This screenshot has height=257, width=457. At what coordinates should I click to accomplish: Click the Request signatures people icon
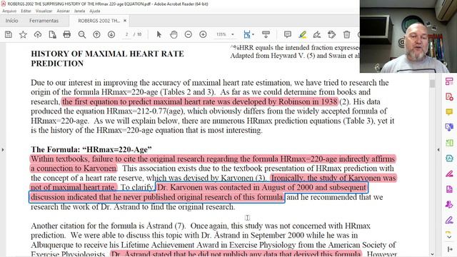coord(449,205)
